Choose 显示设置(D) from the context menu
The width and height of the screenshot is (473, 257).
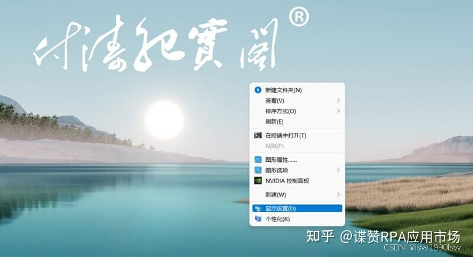tap(280, 209)
